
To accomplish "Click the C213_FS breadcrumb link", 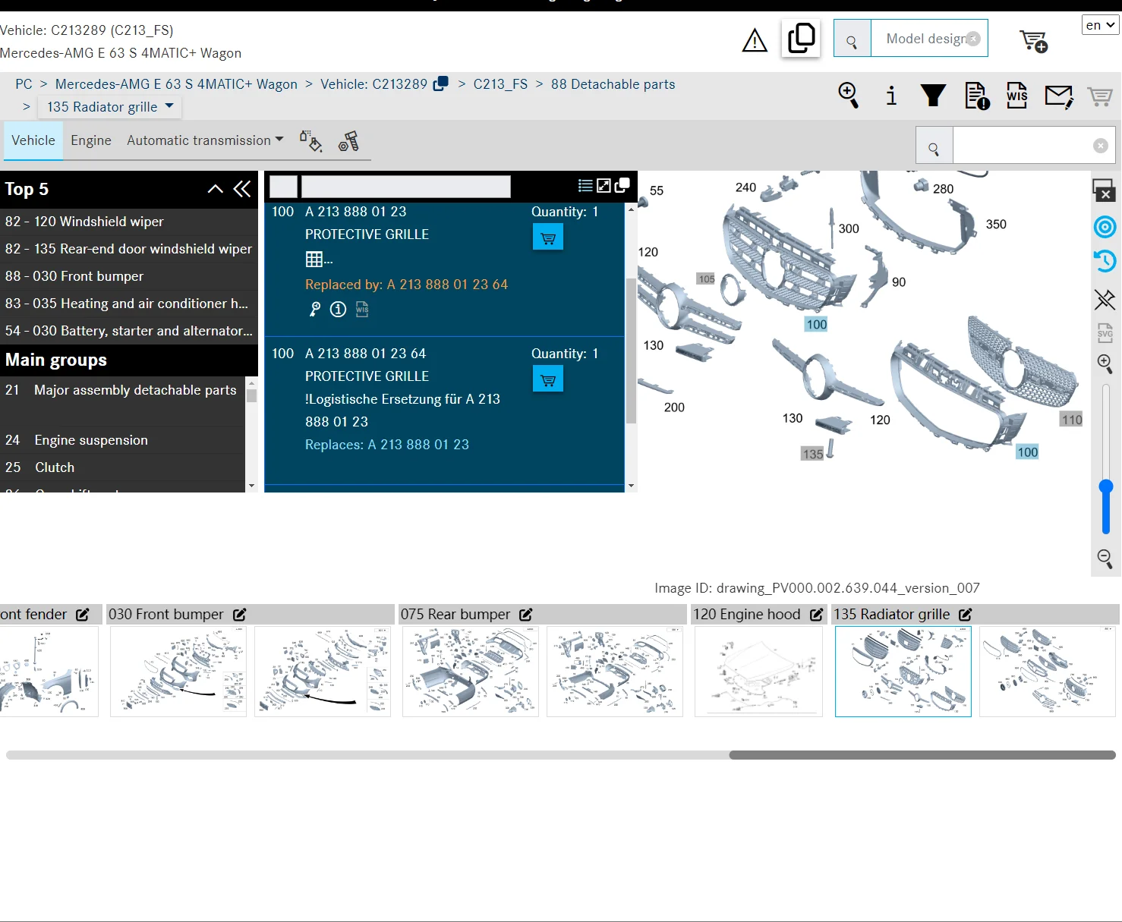I will point(500,84).
